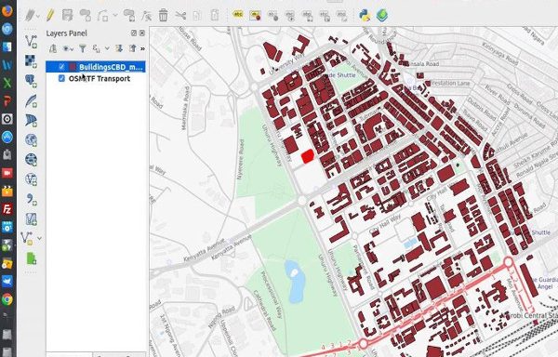The width and height of the screenshot is (558, 357).
Task: Add a delimited text layer (comma icon)
Action: point(31,199)
